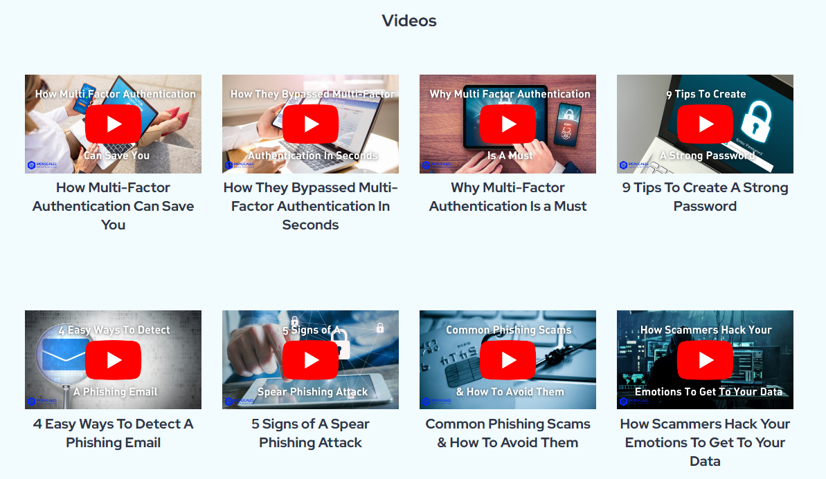Open title link How Multi-Factor Authentication Can Save You

(x=114, y=206)
